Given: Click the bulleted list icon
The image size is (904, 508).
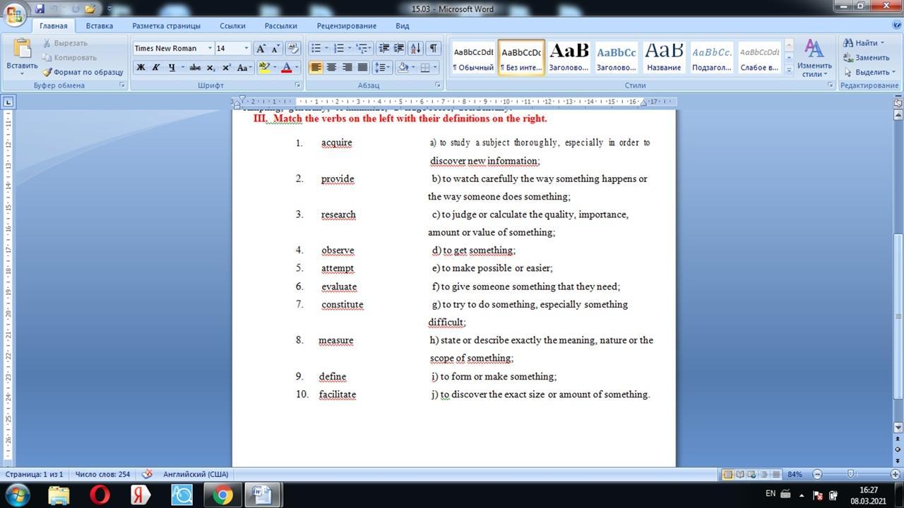Looking at the screenshot, I should pyautogui.click(x=316, y=48).
